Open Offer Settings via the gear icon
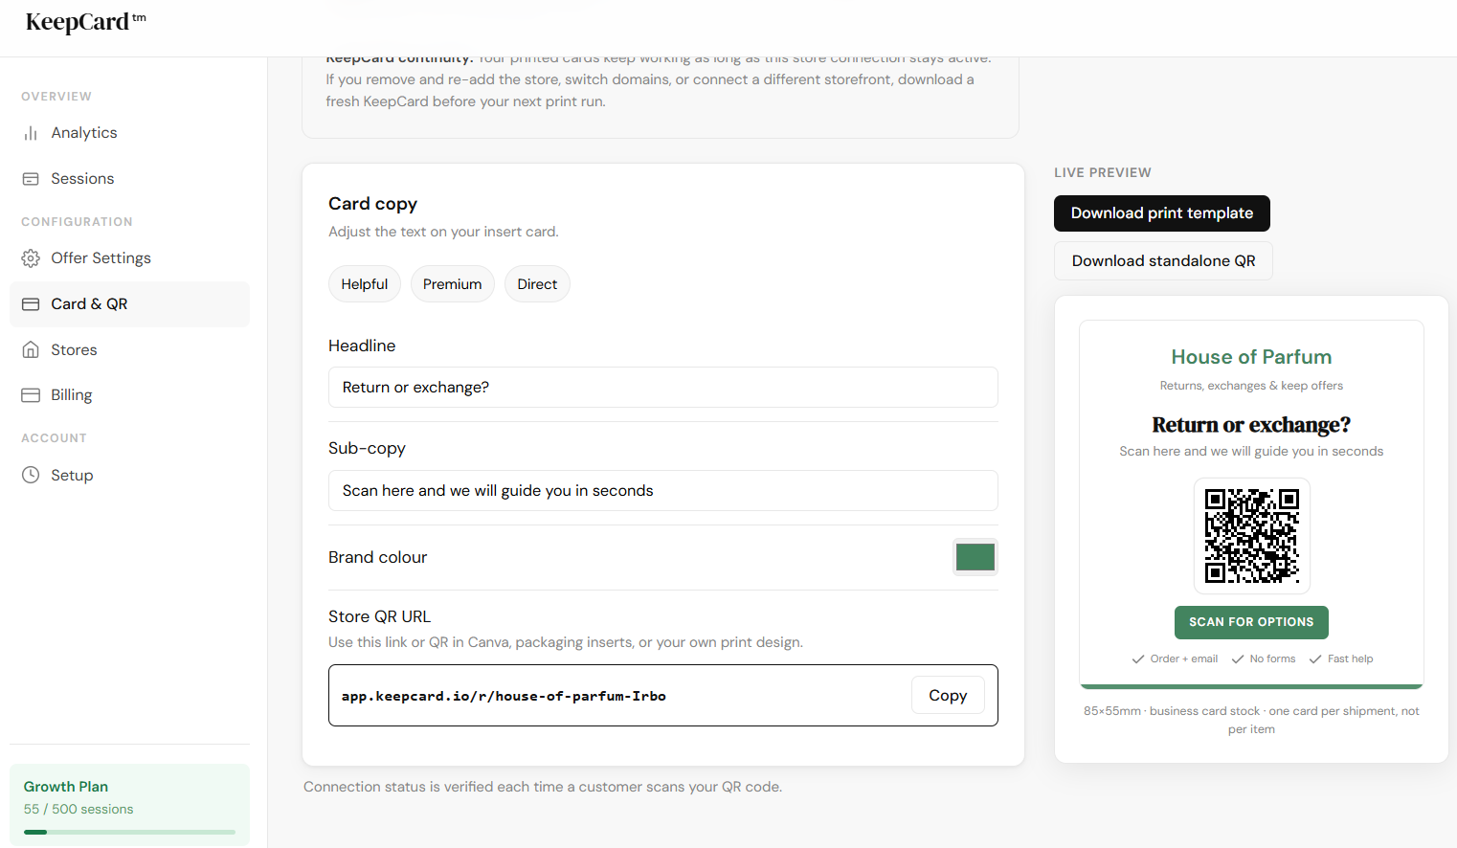The image size is (1457, 848). click(x=30, y=257)
